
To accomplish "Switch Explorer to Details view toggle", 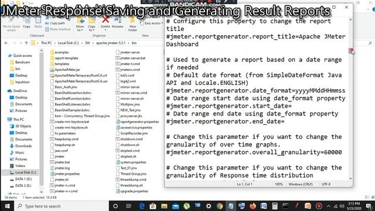I will (367, 198).
